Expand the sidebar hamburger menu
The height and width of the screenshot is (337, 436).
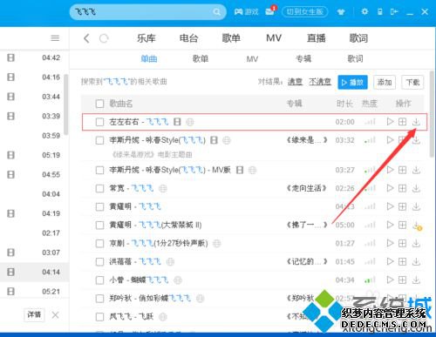[55, 38]
